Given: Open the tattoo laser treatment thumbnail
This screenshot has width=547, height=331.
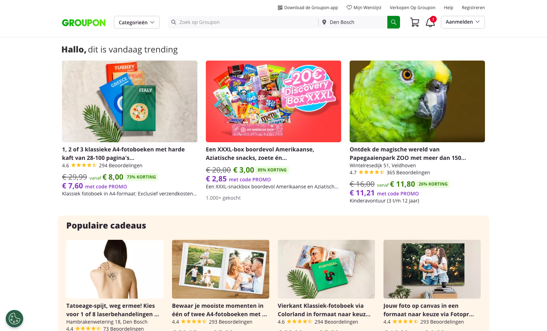Looking at the screenshot, I should click(x=115, y=269).
